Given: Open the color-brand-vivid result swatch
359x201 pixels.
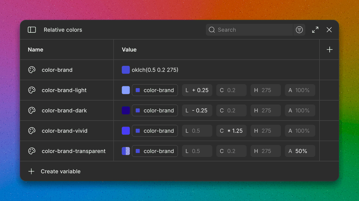Looking at the screenshot, I should click(x=126, y=131).
